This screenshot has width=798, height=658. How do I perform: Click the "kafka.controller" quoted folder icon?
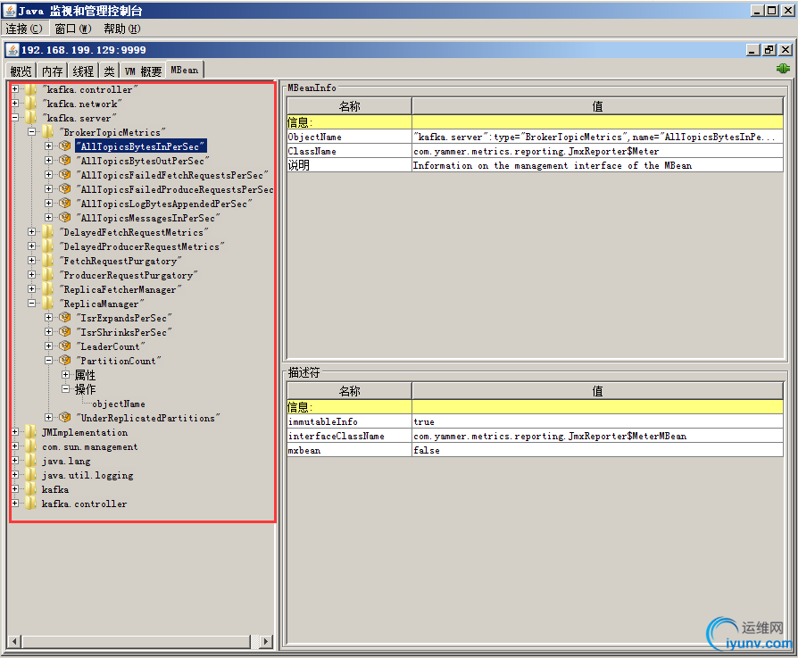click(x=31, y=89)
